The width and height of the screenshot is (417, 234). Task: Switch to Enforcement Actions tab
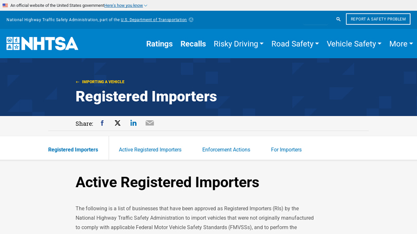(226, 150)
